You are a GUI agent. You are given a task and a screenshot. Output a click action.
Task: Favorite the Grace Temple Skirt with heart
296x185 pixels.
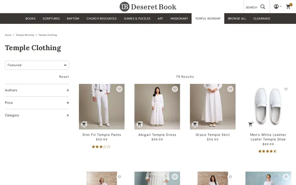(x=230, y=89)
